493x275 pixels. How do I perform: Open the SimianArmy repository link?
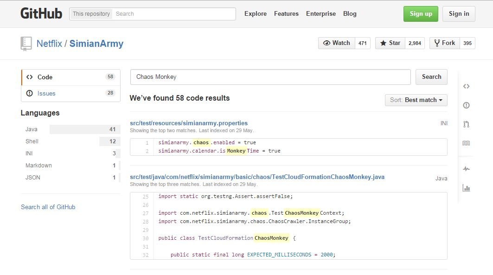96,44
